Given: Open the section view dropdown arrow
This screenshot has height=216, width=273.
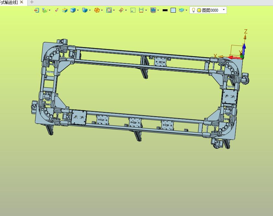Looking at the screenshot, I should (x=114, y=10).
